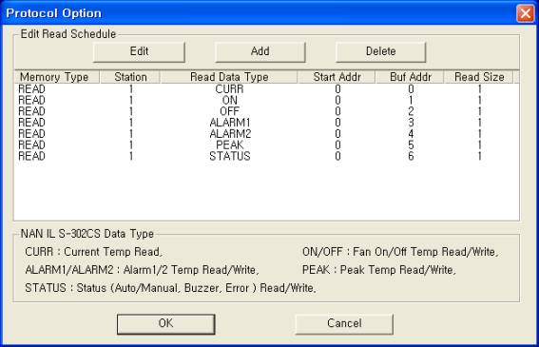Close the Protocol Option window
The height and width of the screenshot is (347, 539).
click(x=526, y=13)
